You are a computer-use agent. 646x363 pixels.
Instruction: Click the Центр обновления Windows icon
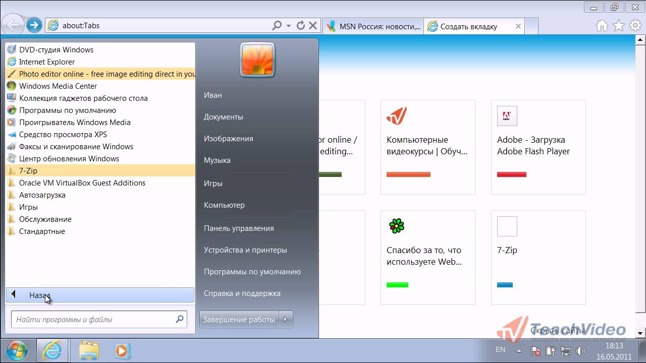pyautogui.click(x=12, y=158)
